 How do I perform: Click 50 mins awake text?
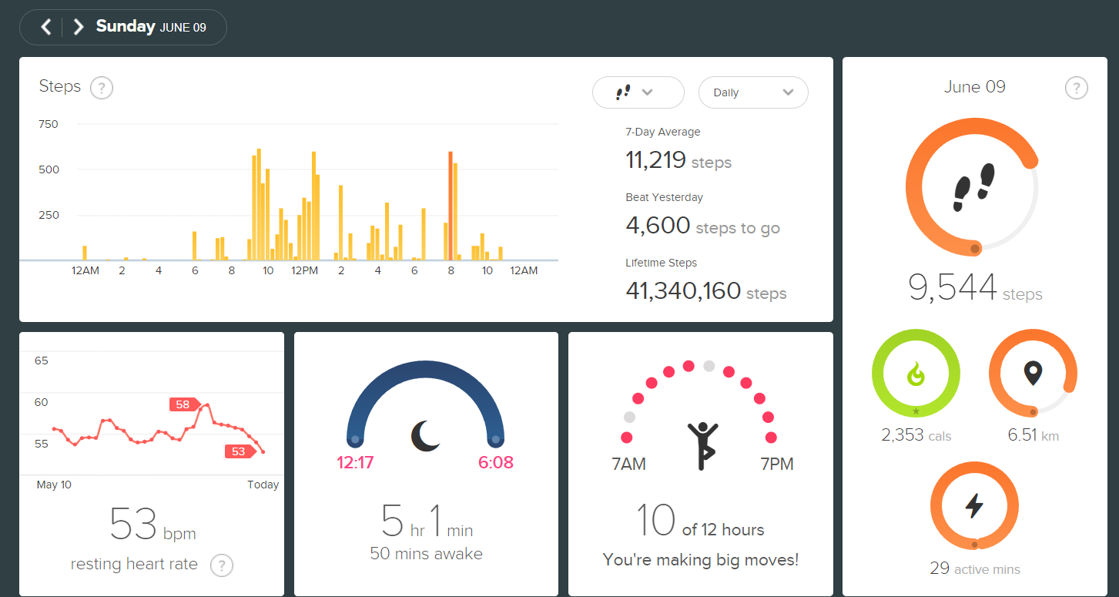(x=426, y=554)
